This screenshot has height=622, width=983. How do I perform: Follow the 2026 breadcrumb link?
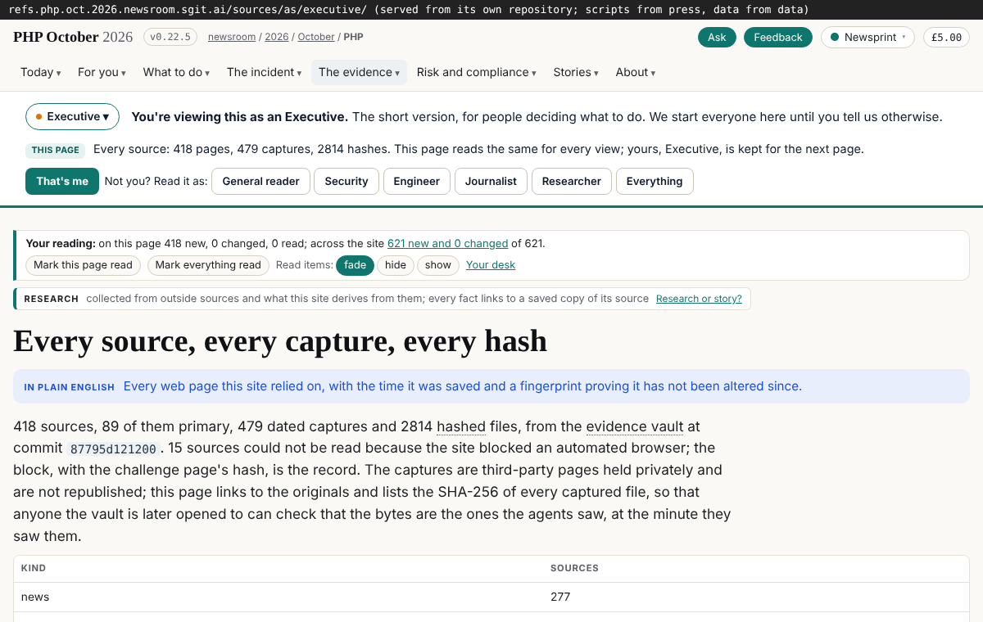[x=277, y=37]
